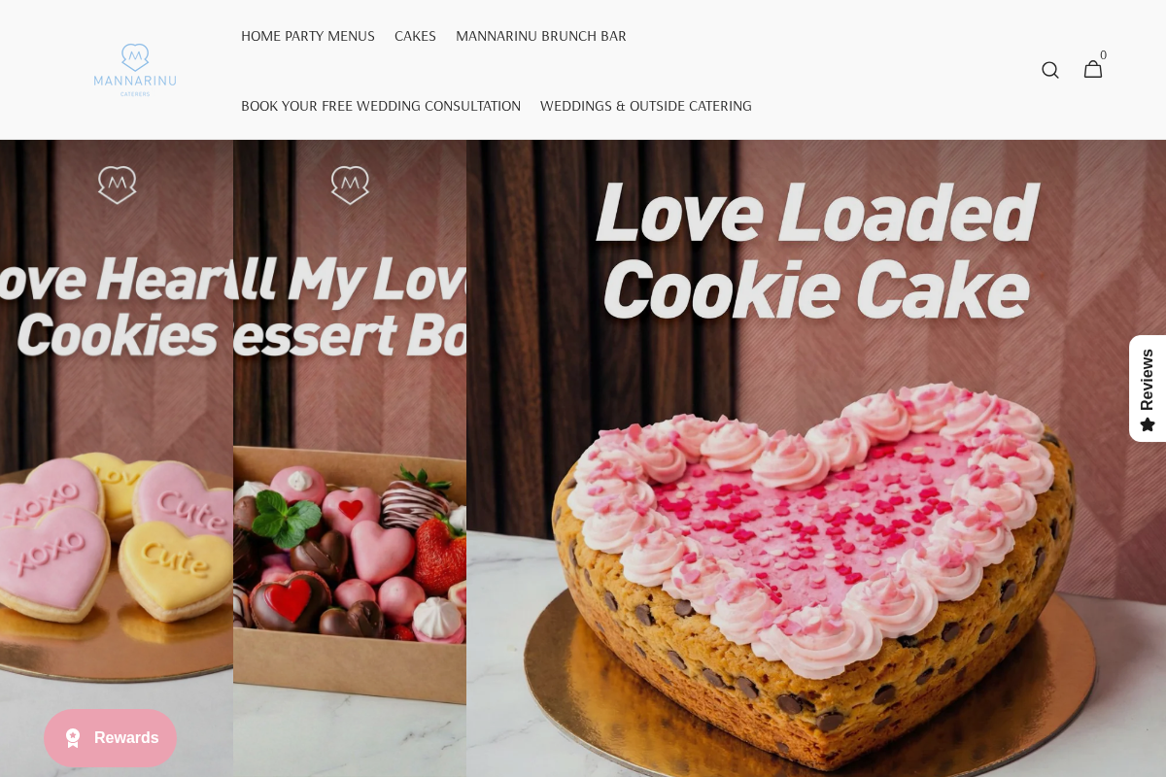
Task: Open the shopping bag cart icon
Action: point(1093,70)
